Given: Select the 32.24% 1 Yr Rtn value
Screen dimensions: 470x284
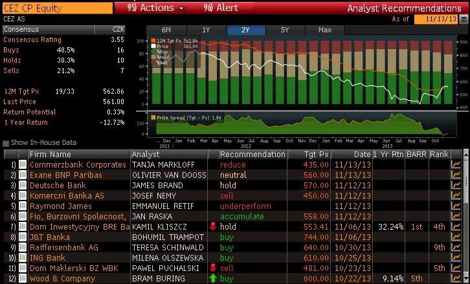Looking at the screenshot, I should pyautogui.click(x=390, y=227).
